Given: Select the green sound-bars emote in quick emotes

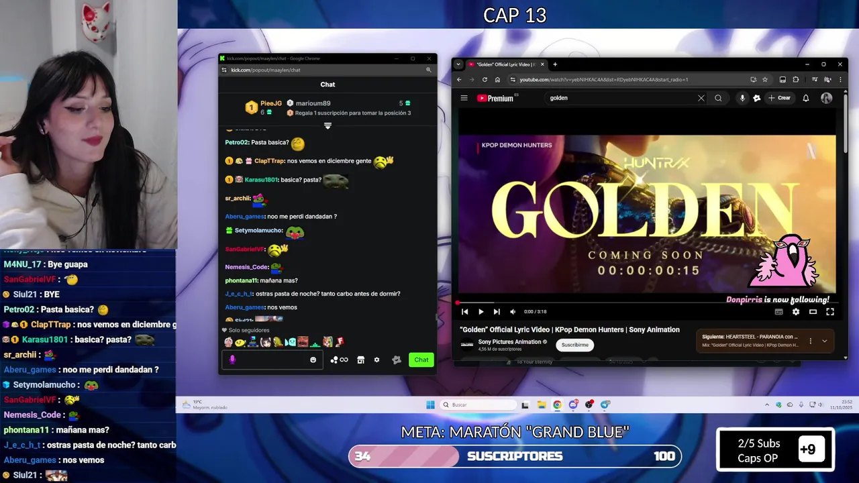Looking at the screenshot, I should pyautogui.click(x=315, y=342).
